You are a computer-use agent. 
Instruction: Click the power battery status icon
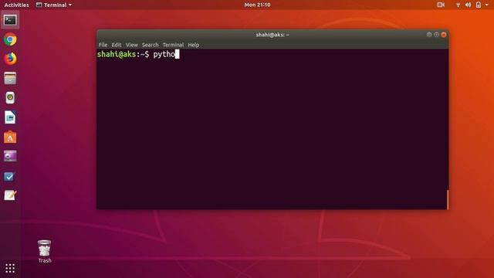coord(479,5)
